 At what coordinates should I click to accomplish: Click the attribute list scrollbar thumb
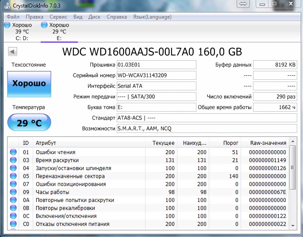tap(293, 167)
